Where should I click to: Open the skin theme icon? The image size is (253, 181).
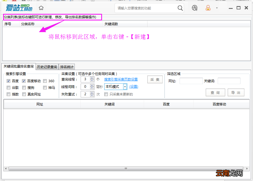pos(195,8)
